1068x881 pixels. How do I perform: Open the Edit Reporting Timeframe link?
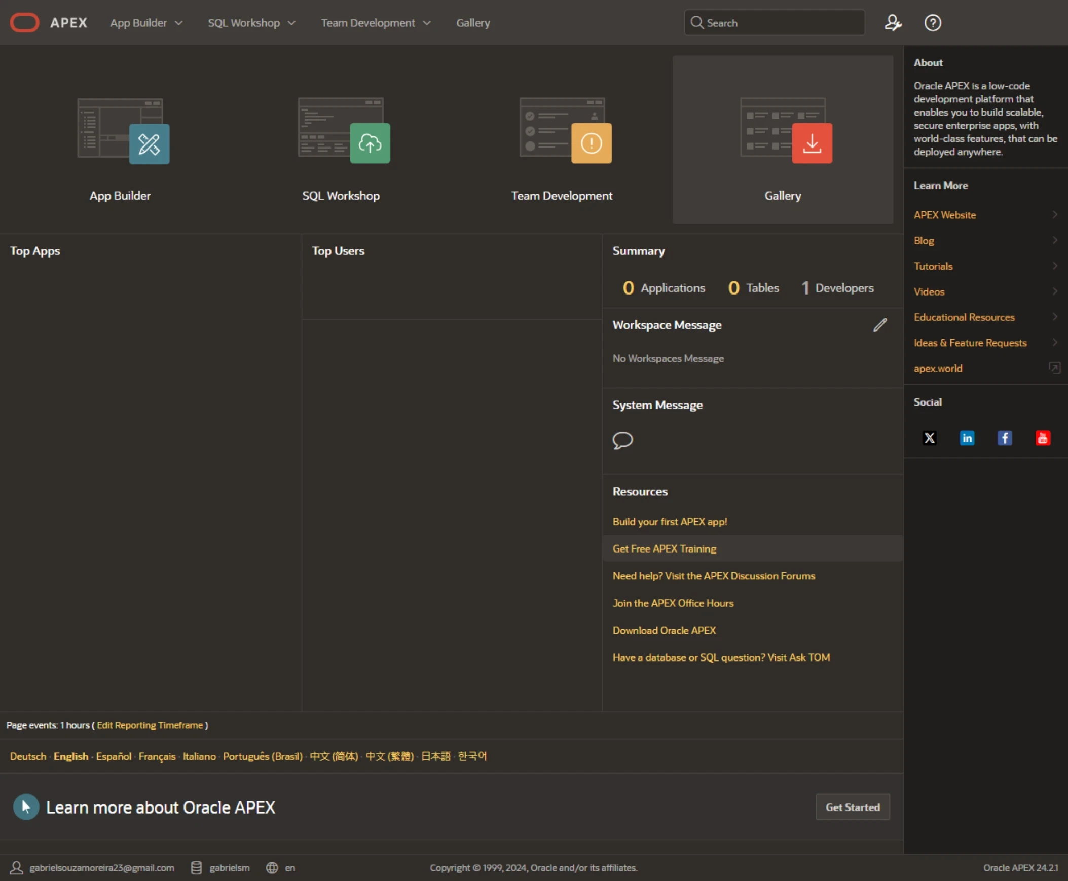coord(150,725)
